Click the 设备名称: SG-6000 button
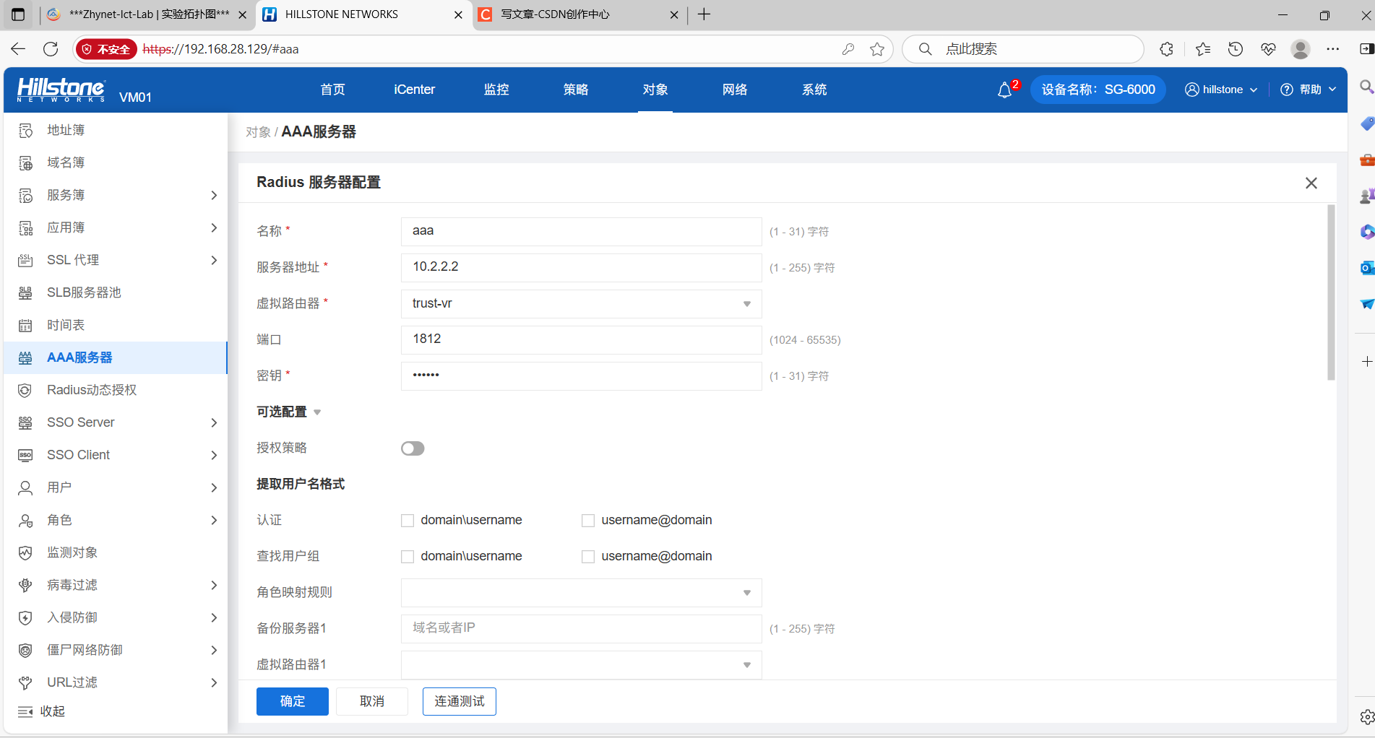This screenshot has width=1375, height=738. click(1098, 90)
